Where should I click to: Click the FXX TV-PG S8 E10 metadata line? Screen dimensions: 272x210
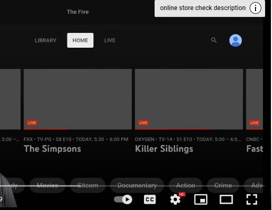pos(76,139)
